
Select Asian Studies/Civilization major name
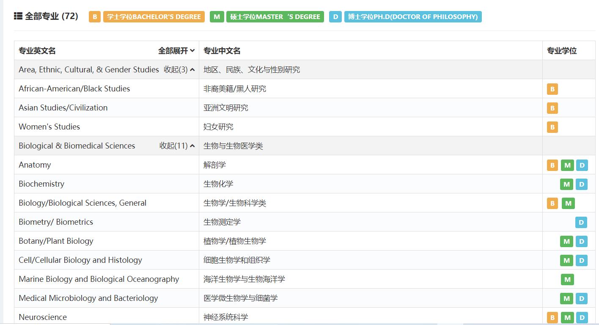pyautogui.click(x=63, y=107)
